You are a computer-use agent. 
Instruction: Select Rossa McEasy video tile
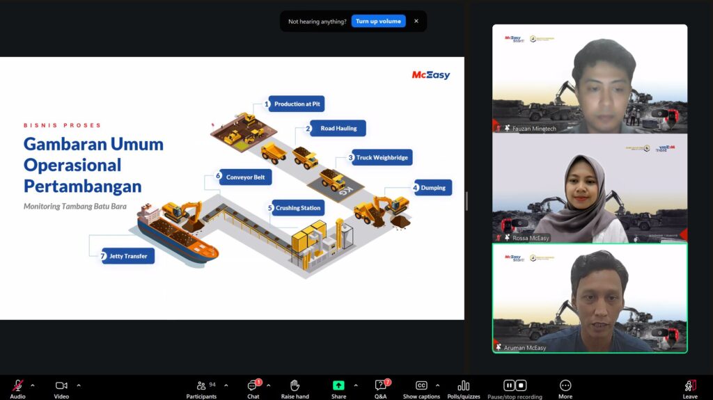(x=590, y=189)
